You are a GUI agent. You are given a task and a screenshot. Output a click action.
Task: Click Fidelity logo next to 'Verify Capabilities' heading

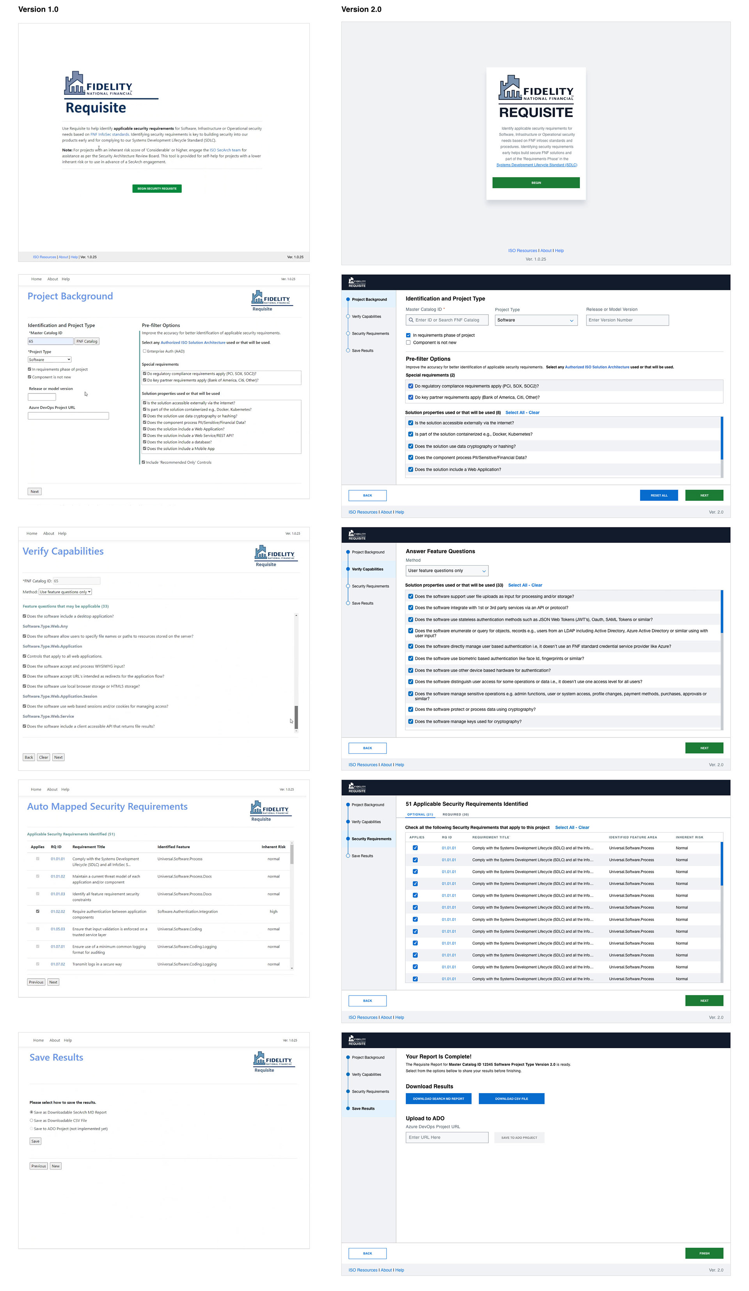coord(274,553)
